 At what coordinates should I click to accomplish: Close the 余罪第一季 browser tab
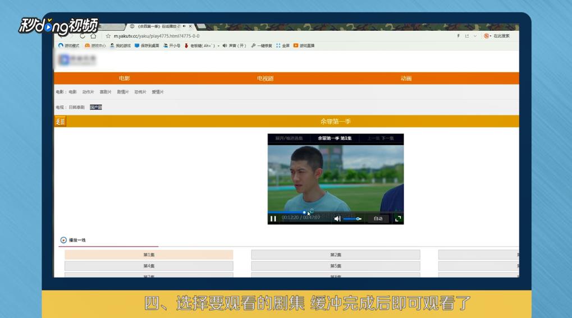(190, 26)
